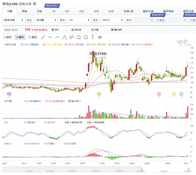Switch to the 周線 tab
Viewport: 196px width, 175px height.
tap(24, 11)
